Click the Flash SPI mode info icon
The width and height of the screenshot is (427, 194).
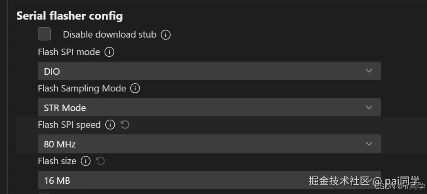coord(109,52)
